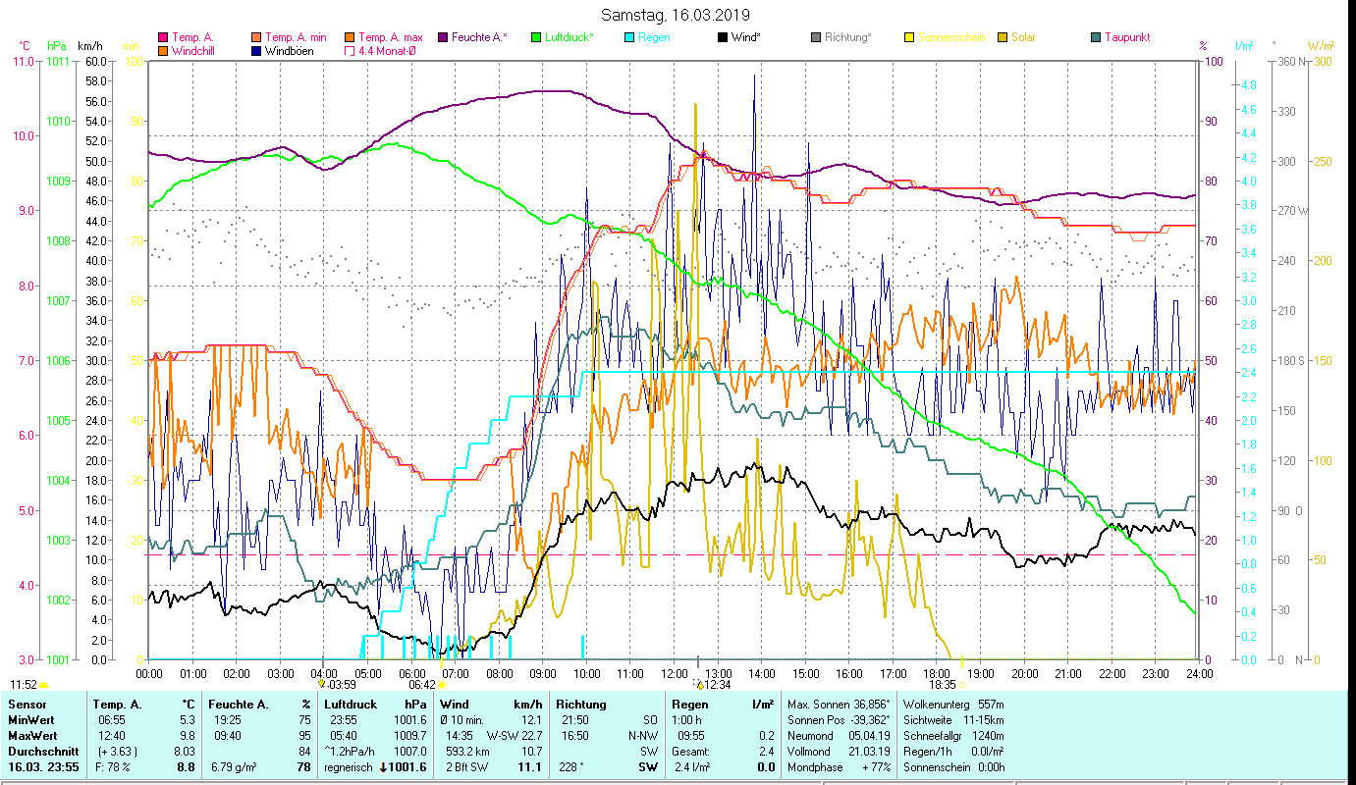The image size is (1356, 785).
Task: Click the Durchschnitt row label
Action: (x=42, y=752)
